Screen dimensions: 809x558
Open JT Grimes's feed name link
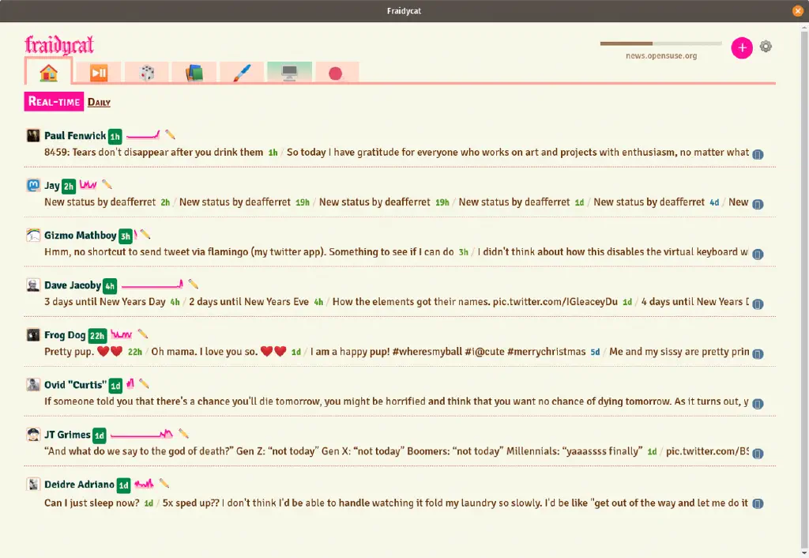coord(67,435)
